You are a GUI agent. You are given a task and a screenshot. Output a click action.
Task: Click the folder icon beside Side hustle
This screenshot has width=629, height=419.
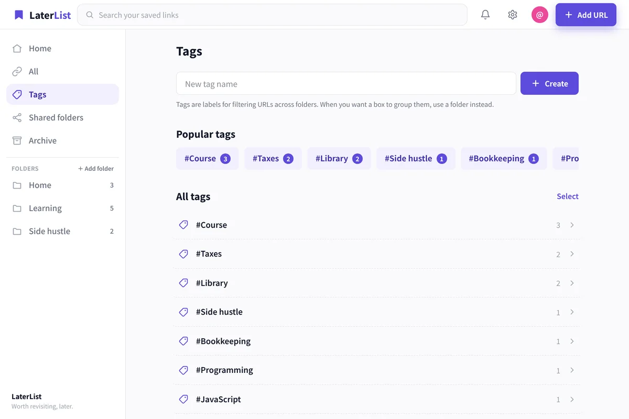click(17, 231)
